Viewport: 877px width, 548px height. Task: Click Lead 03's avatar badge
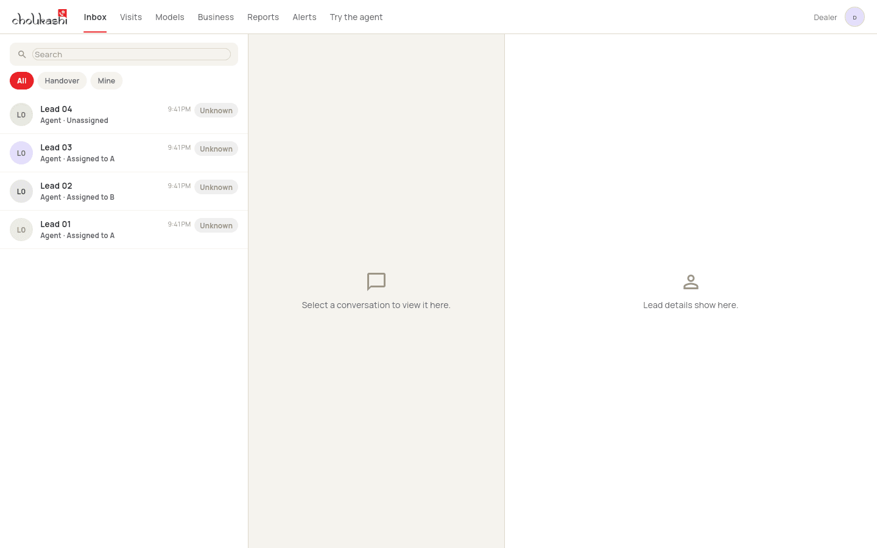pos(21,153)
